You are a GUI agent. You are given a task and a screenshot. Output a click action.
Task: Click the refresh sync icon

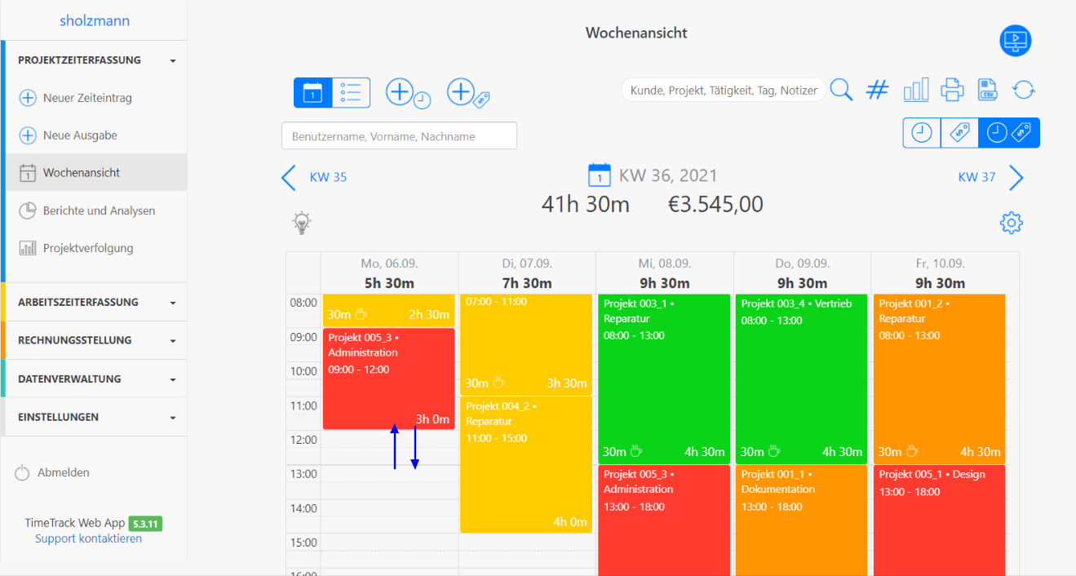pyautogui.click(x=1024, y=90)
